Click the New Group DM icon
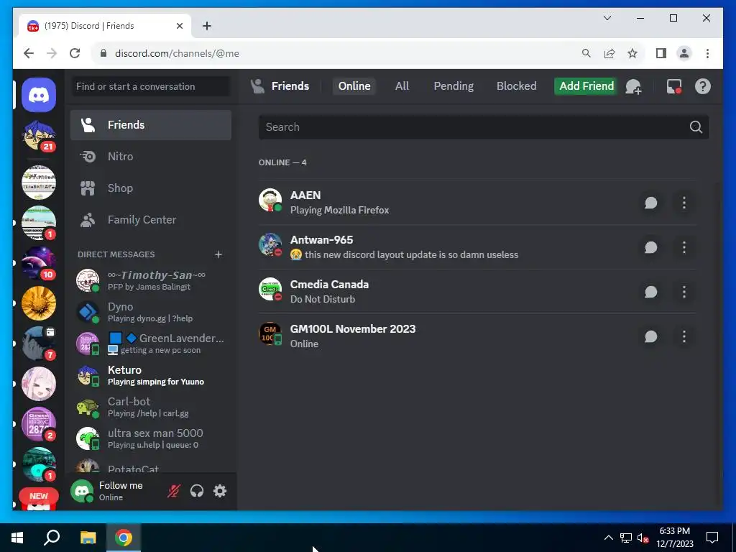Screen dimensions: 736x552 633,86
